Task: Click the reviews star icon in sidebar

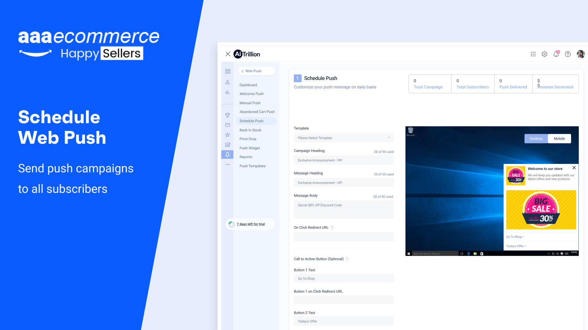Action: (227, 135)
